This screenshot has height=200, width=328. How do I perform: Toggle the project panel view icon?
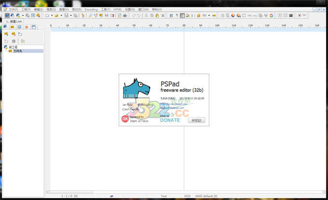coord(7,15)
